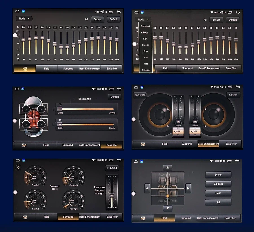Click the down arrow below the seat diagram
Image resolution: width=254 pixels, height=232 pixels.
pyautogui.click(x=168, y=208)
